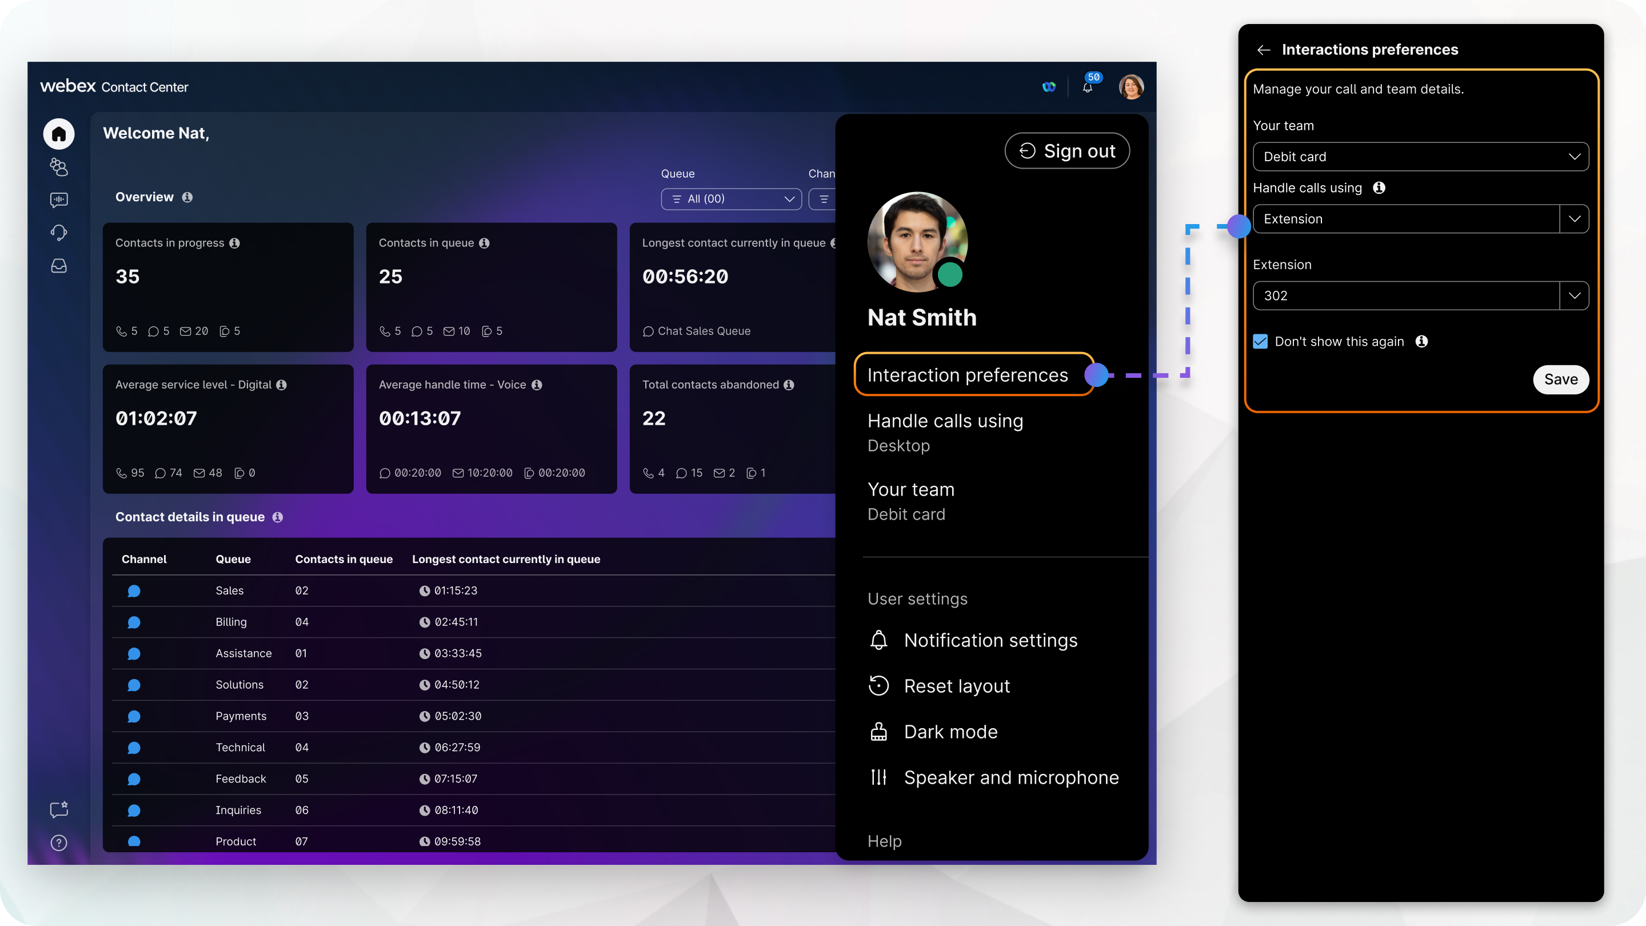This screenshot has height=926, width=1646.
Task: Open the Analytics chat icon in sidebar
Action: point(58,201)
